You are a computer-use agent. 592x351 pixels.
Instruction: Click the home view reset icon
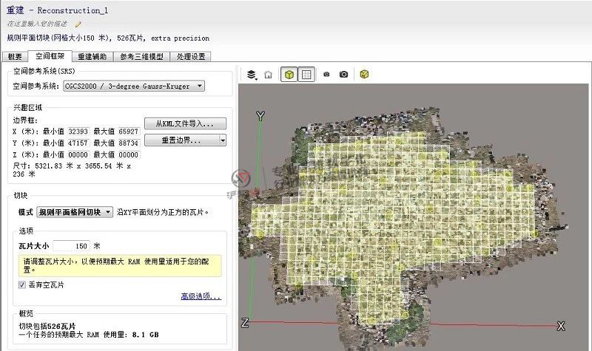[268, 75]
